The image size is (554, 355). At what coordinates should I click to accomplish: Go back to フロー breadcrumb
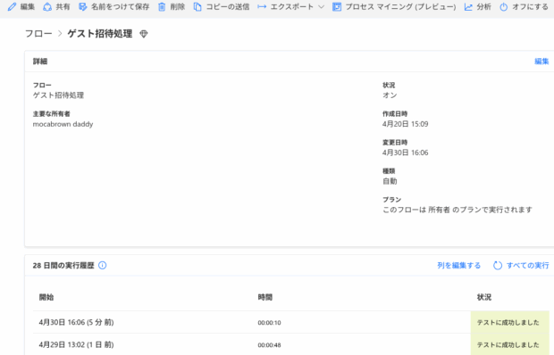point(38,34)
